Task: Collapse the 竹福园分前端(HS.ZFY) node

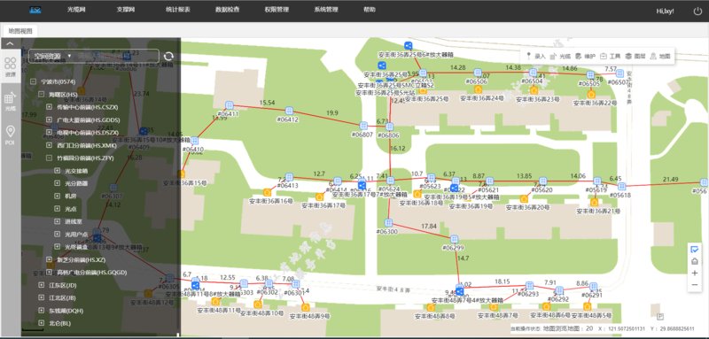Action: (x=50, y=158)
